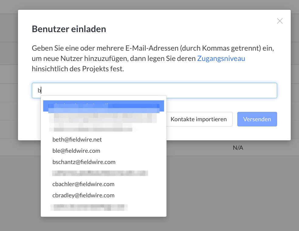Screen dimensions: 299x231
Task: Close the Benutzer einladen dialog
Action: pyautogui.click(x=280, y=21)
